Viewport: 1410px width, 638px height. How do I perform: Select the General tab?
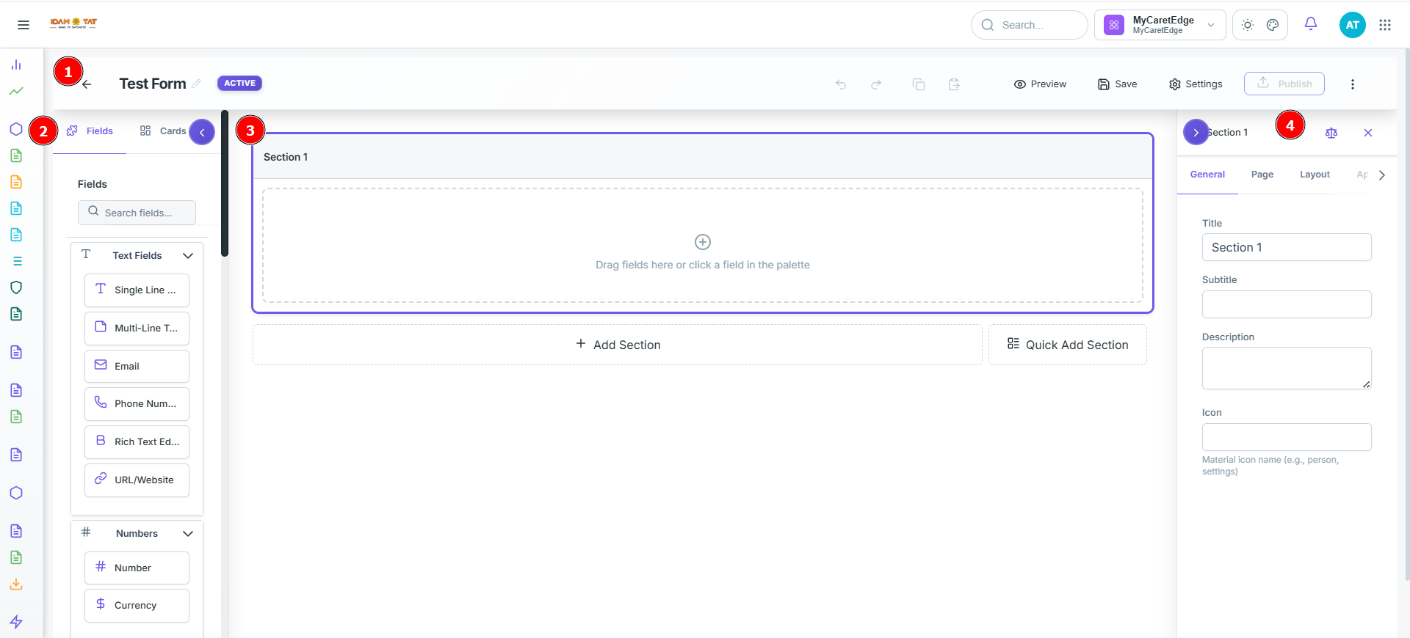pos(1207,175)
